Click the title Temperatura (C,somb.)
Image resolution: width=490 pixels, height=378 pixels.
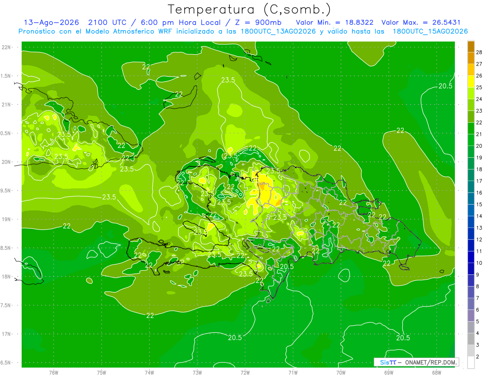point(249,9)
